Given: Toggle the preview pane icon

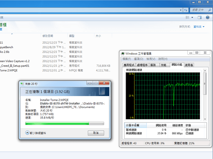Looking at the screenshot, I should point(200,17).
